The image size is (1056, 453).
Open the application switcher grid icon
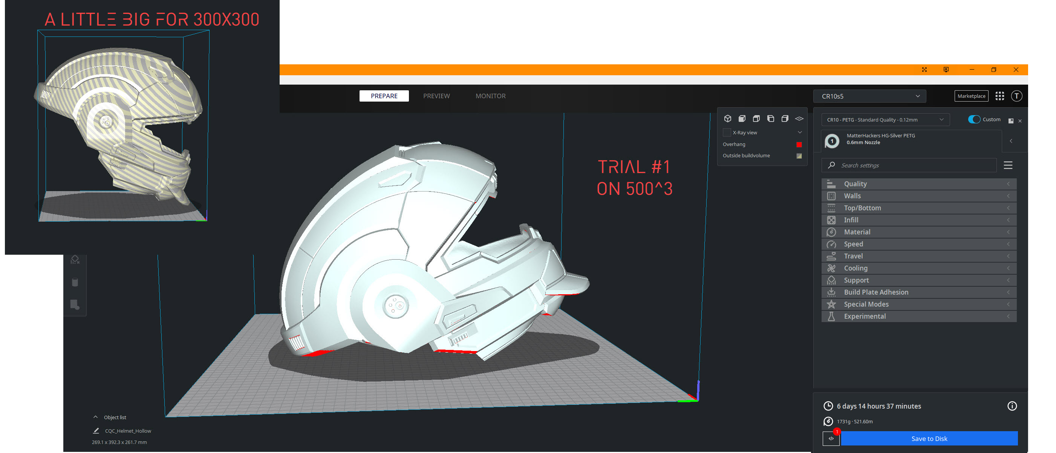[x=1000, y=96]
